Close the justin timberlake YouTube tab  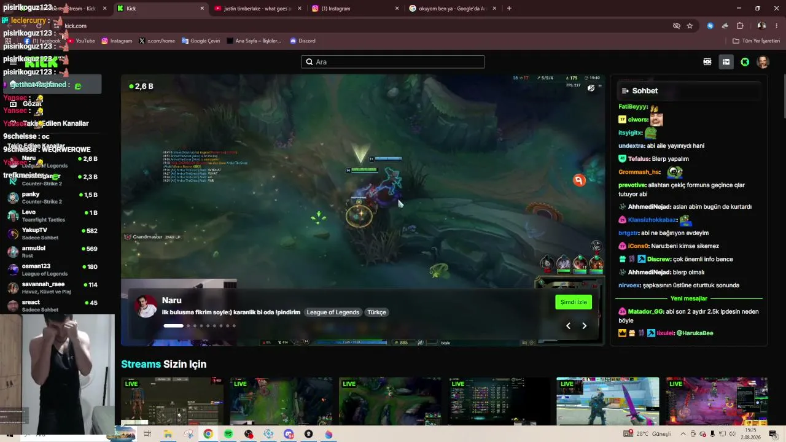click(298, 9)
